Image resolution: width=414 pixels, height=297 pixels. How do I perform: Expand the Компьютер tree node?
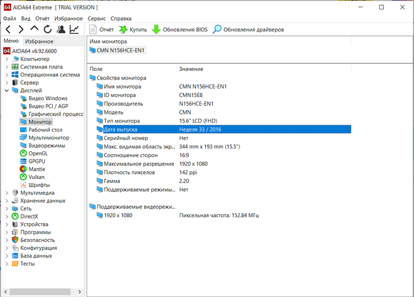coord(7,59)
